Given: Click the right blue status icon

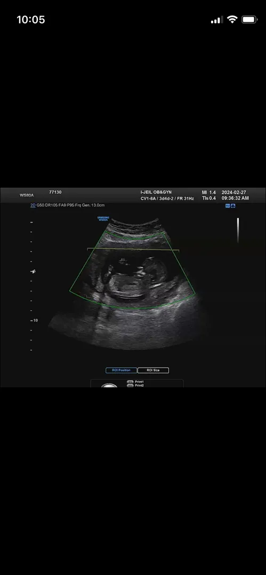Looking at the screenshot, I should tap(233, 206).
